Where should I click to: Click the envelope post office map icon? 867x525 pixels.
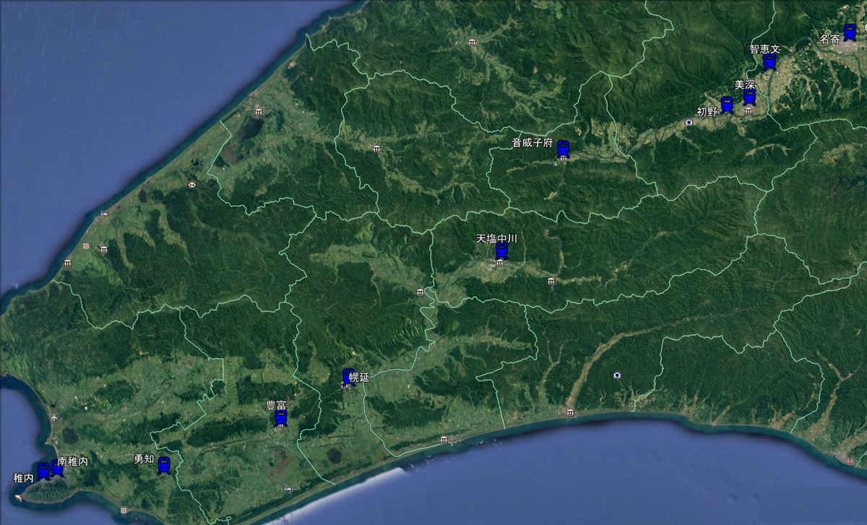(x=192, y=185)
